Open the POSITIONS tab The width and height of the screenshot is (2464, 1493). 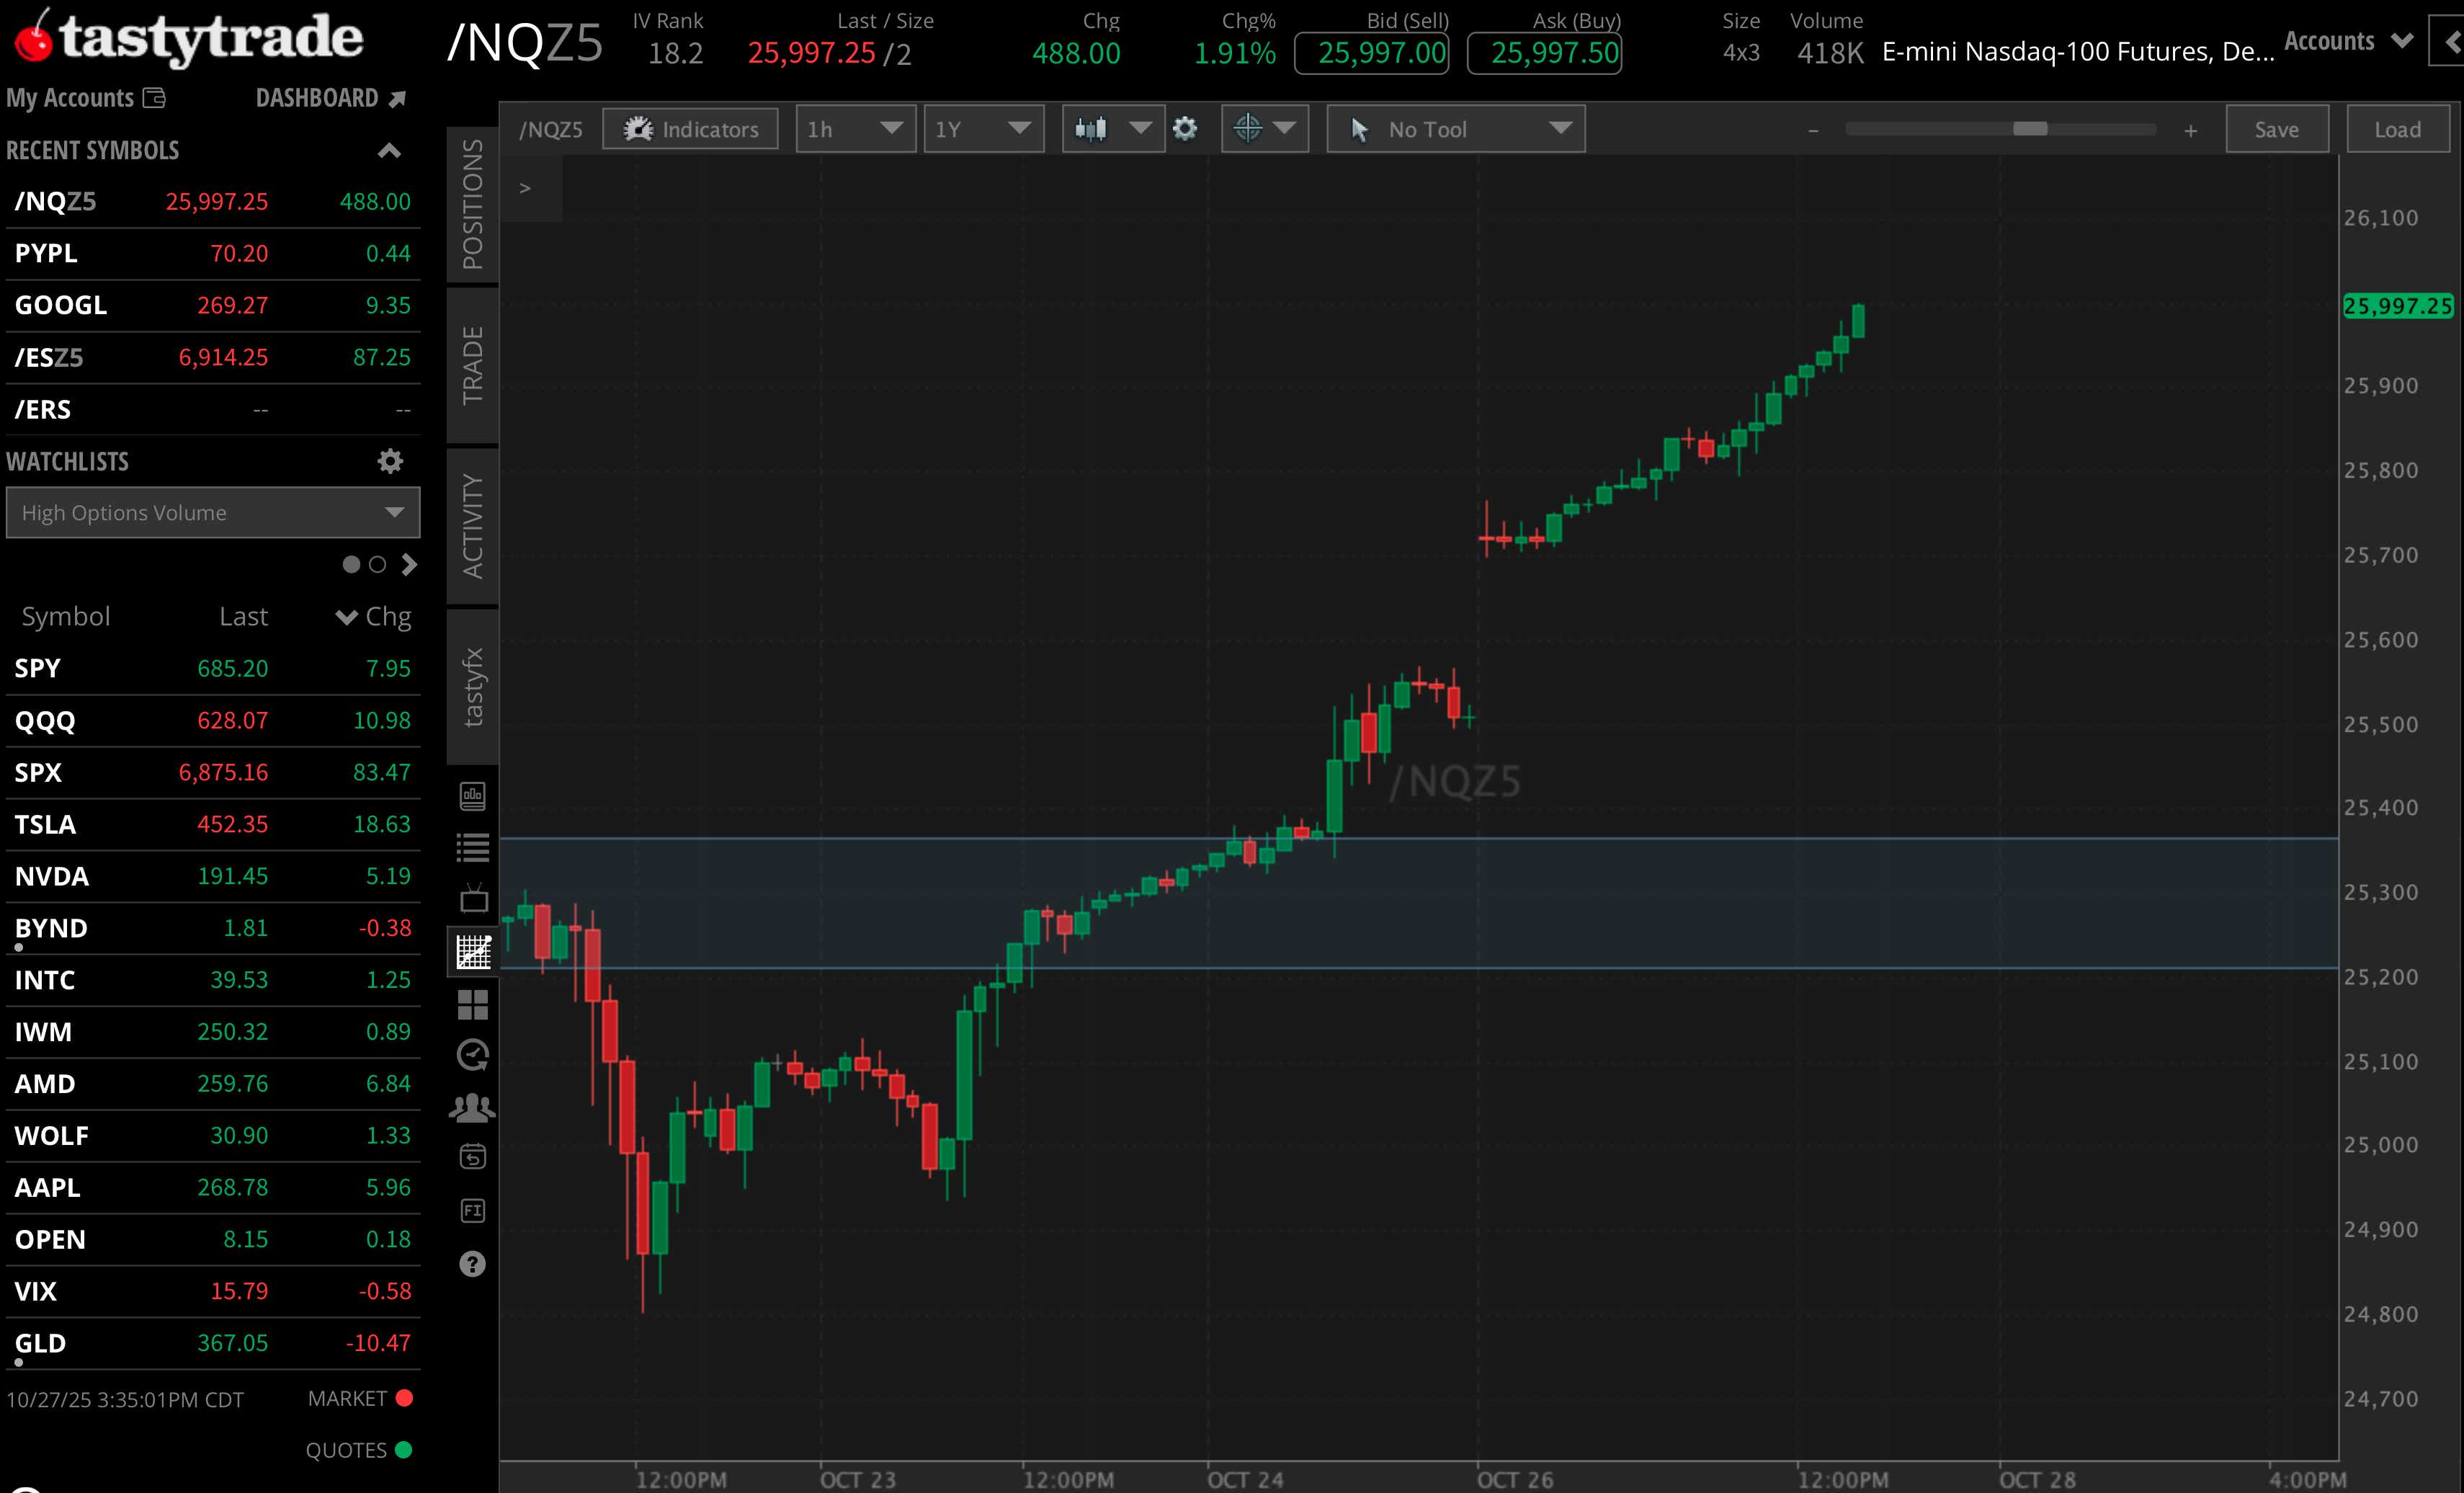tap(472, 204)
